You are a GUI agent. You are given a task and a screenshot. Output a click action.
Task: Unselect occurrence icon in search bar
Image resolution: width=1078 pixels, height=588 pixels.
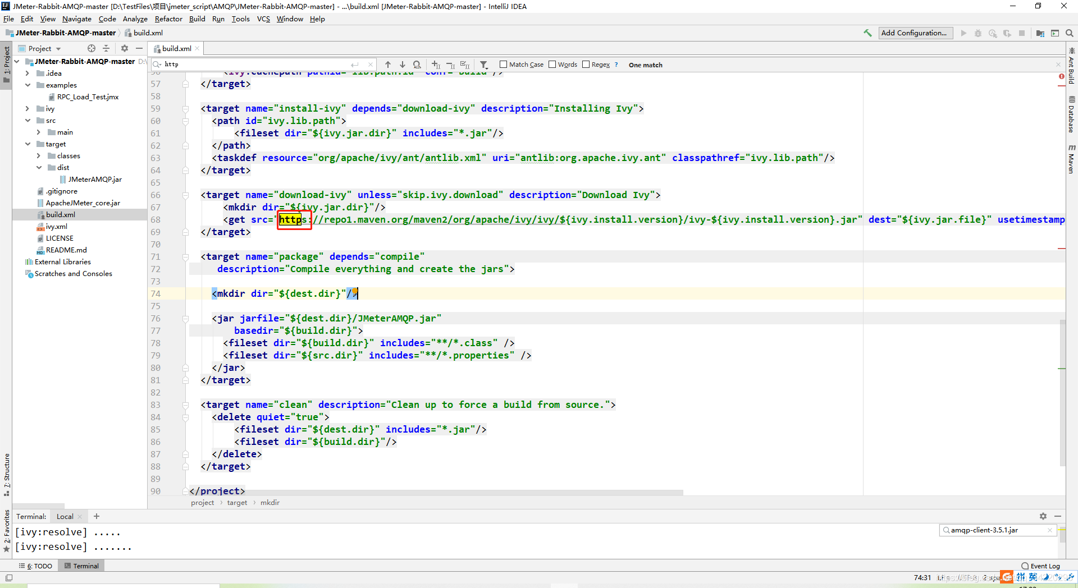coord(451,65)
